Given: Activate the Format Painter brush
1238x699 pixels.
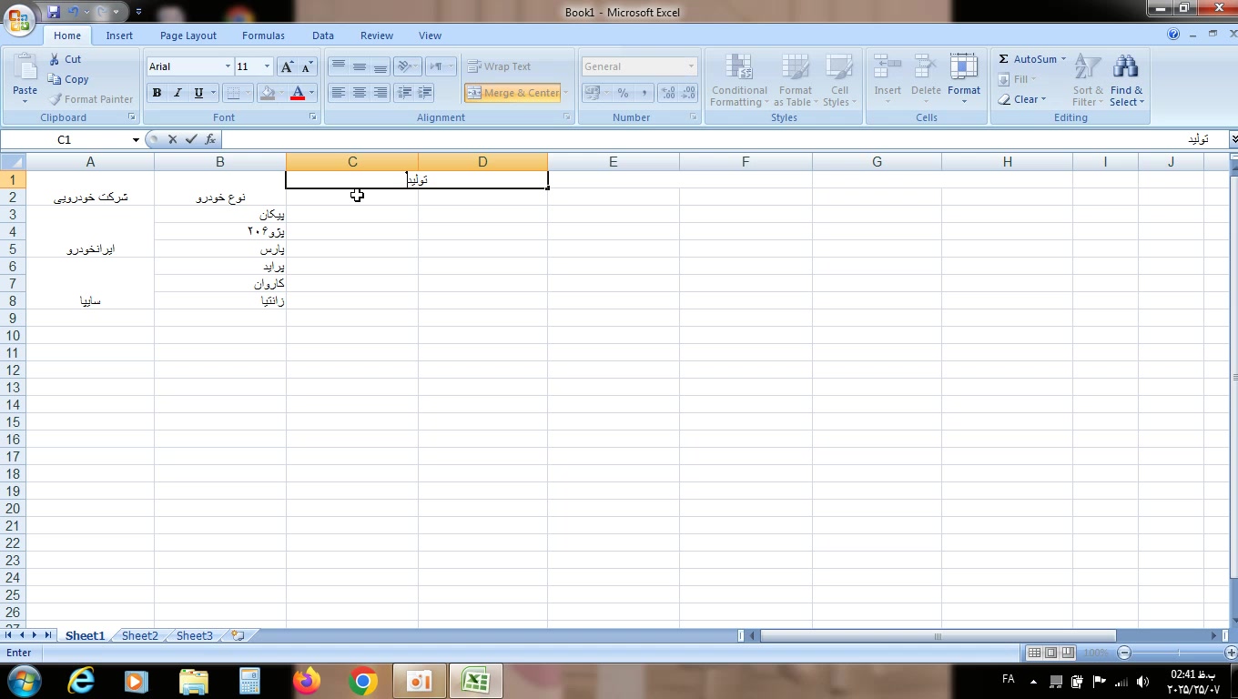Looking at the screenshot, I should click(91, 99).
